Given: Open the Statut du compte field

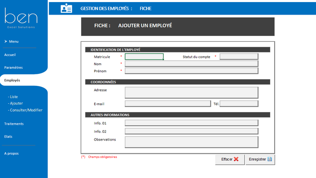Looking at the screenshot, I should coord(239,56).
